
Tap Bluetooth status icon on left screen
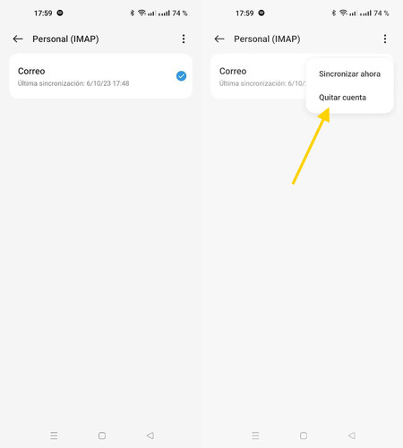tap(133, 13)
